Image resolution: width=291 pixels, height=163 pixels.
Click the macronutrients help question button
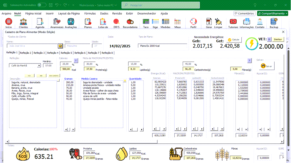(249, 61)
